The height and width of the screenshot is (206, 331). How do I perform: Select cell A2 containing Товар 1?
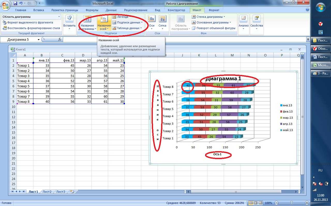pyautogui.click(x=25, y=65)
